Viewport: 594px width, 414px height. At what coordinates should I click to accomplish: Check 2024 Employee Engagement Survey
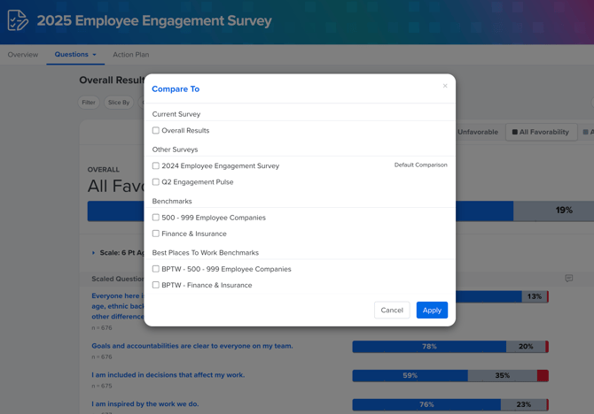click(x=156, y=165)
